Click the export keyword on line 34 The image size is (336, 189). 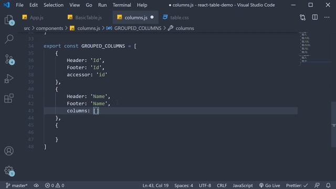(52, 46)
